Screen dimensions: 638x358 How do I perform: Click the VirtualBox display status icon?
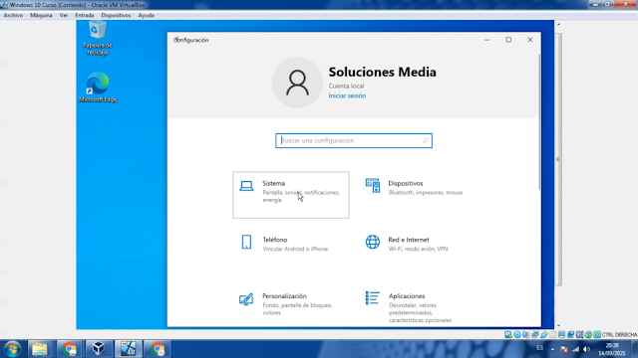click(561, 335)
